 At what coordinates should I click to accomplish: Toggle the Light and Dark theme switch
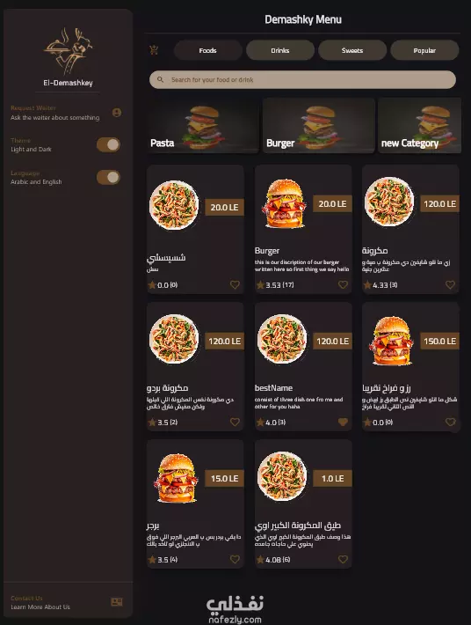pos(108,144)
